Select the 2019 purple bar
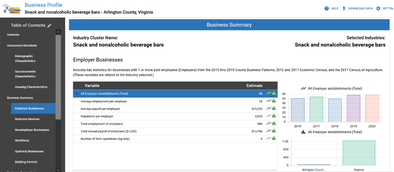The width and height of the screenshot is (394, 172). [354, 109]
